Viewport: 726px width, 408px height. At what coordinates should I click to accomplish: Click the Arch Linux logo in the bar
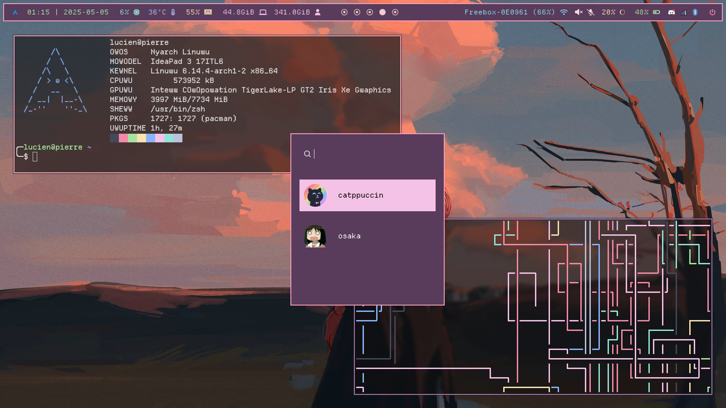[15, 12]
